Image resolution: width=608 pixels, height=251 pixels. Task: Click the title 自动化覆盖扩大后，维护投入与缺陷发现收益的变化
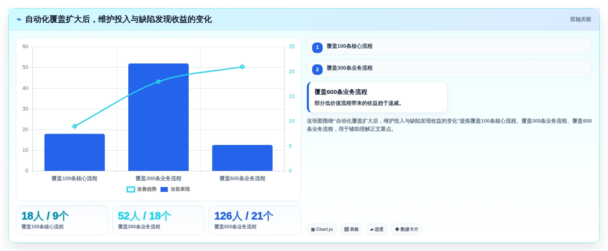[x=119, y=19]
